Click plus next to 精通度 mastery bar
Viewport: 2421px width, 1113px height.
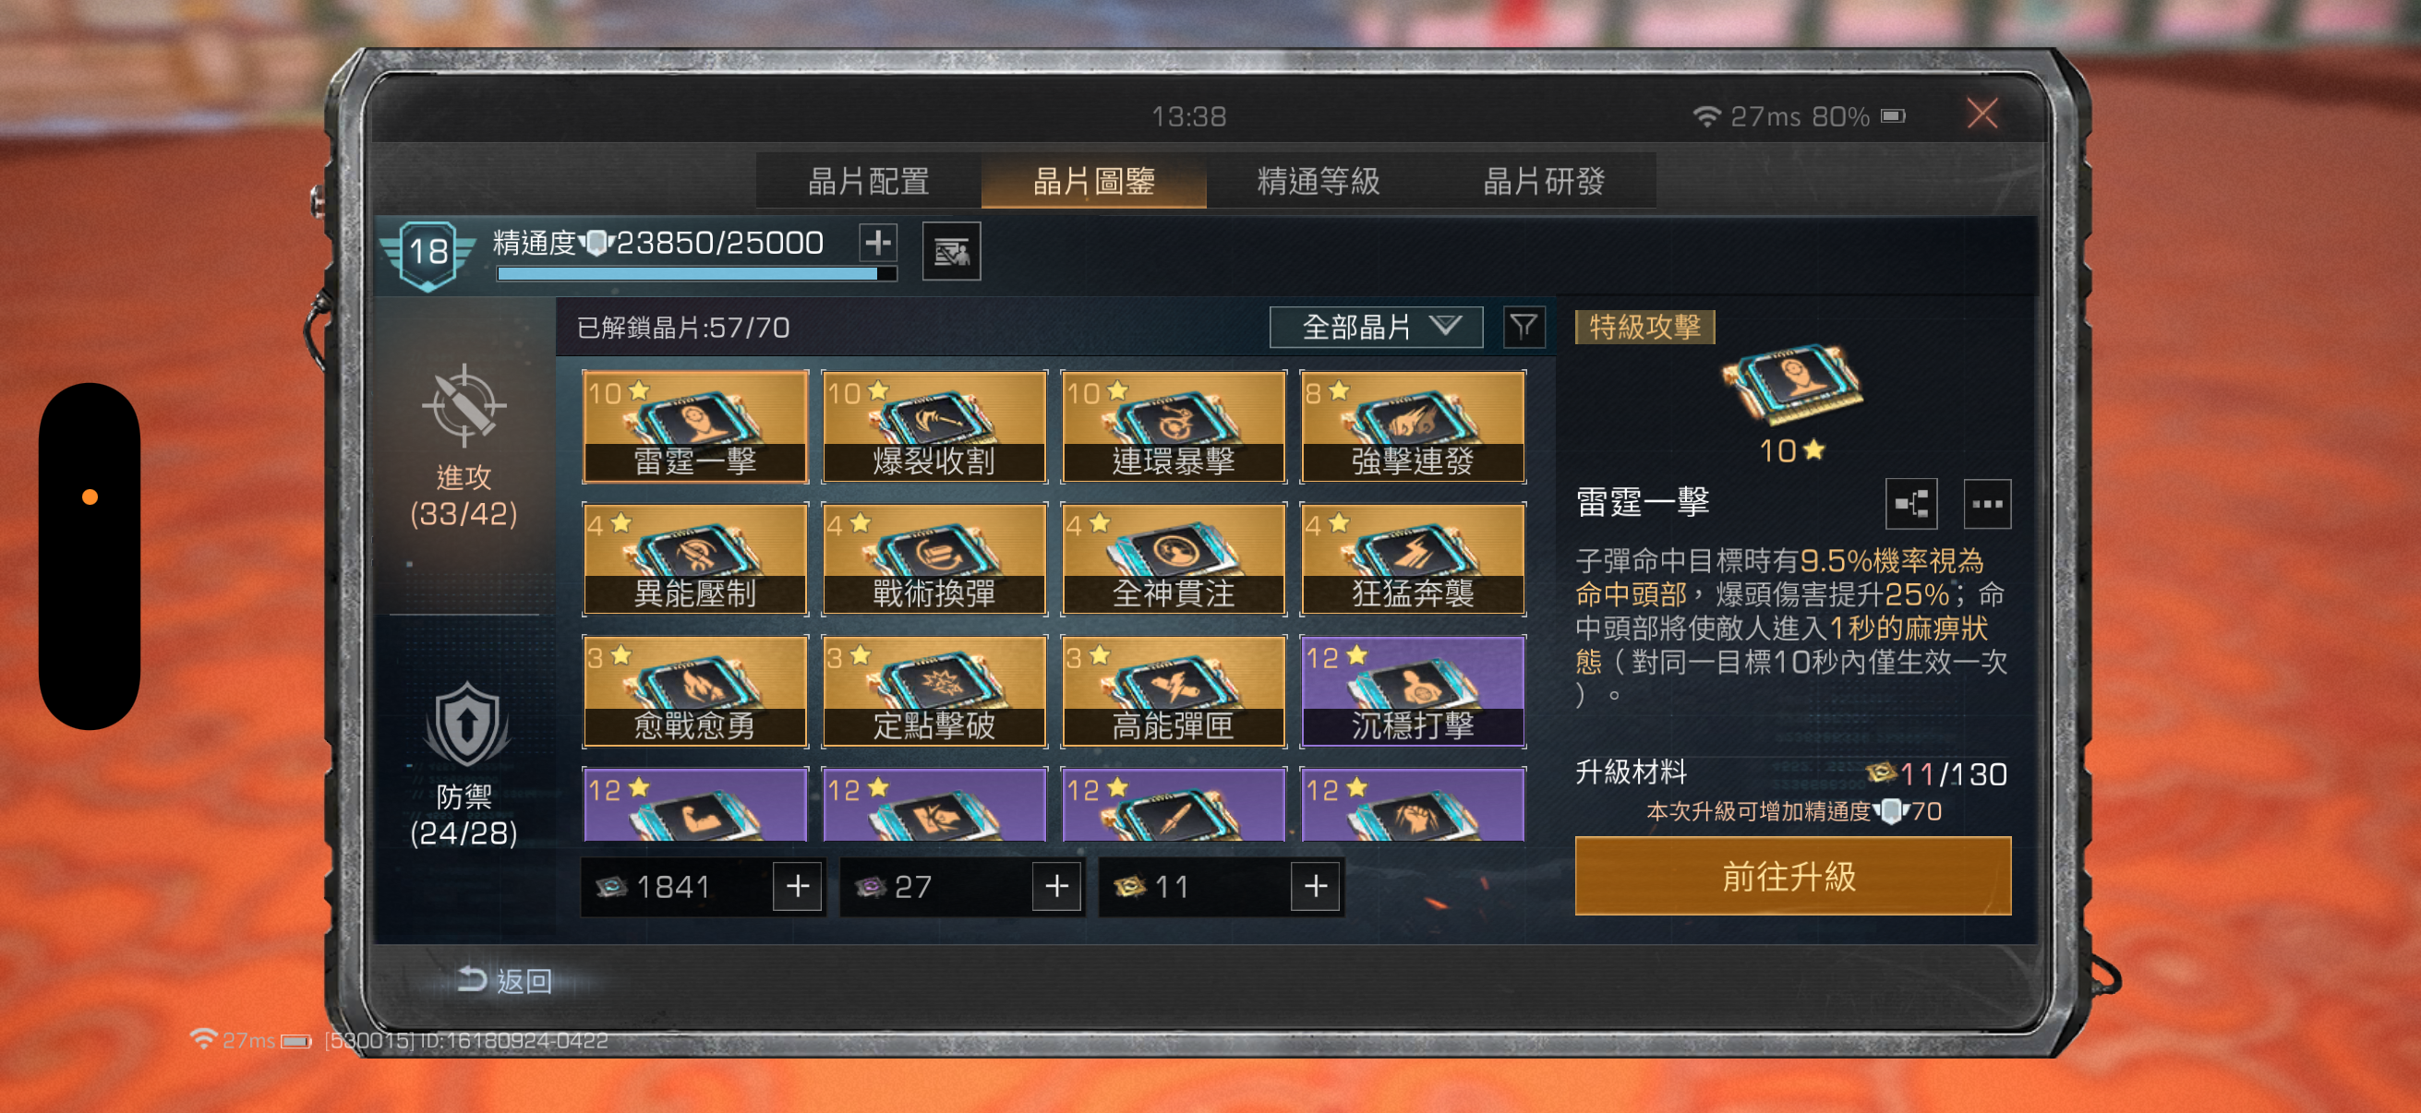(878, 243)
